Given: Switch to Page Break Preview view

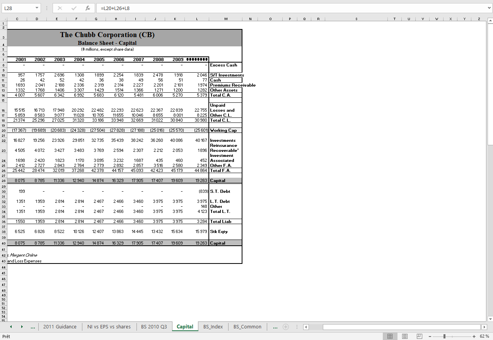Looking at the screenshot, I should 420,337.
